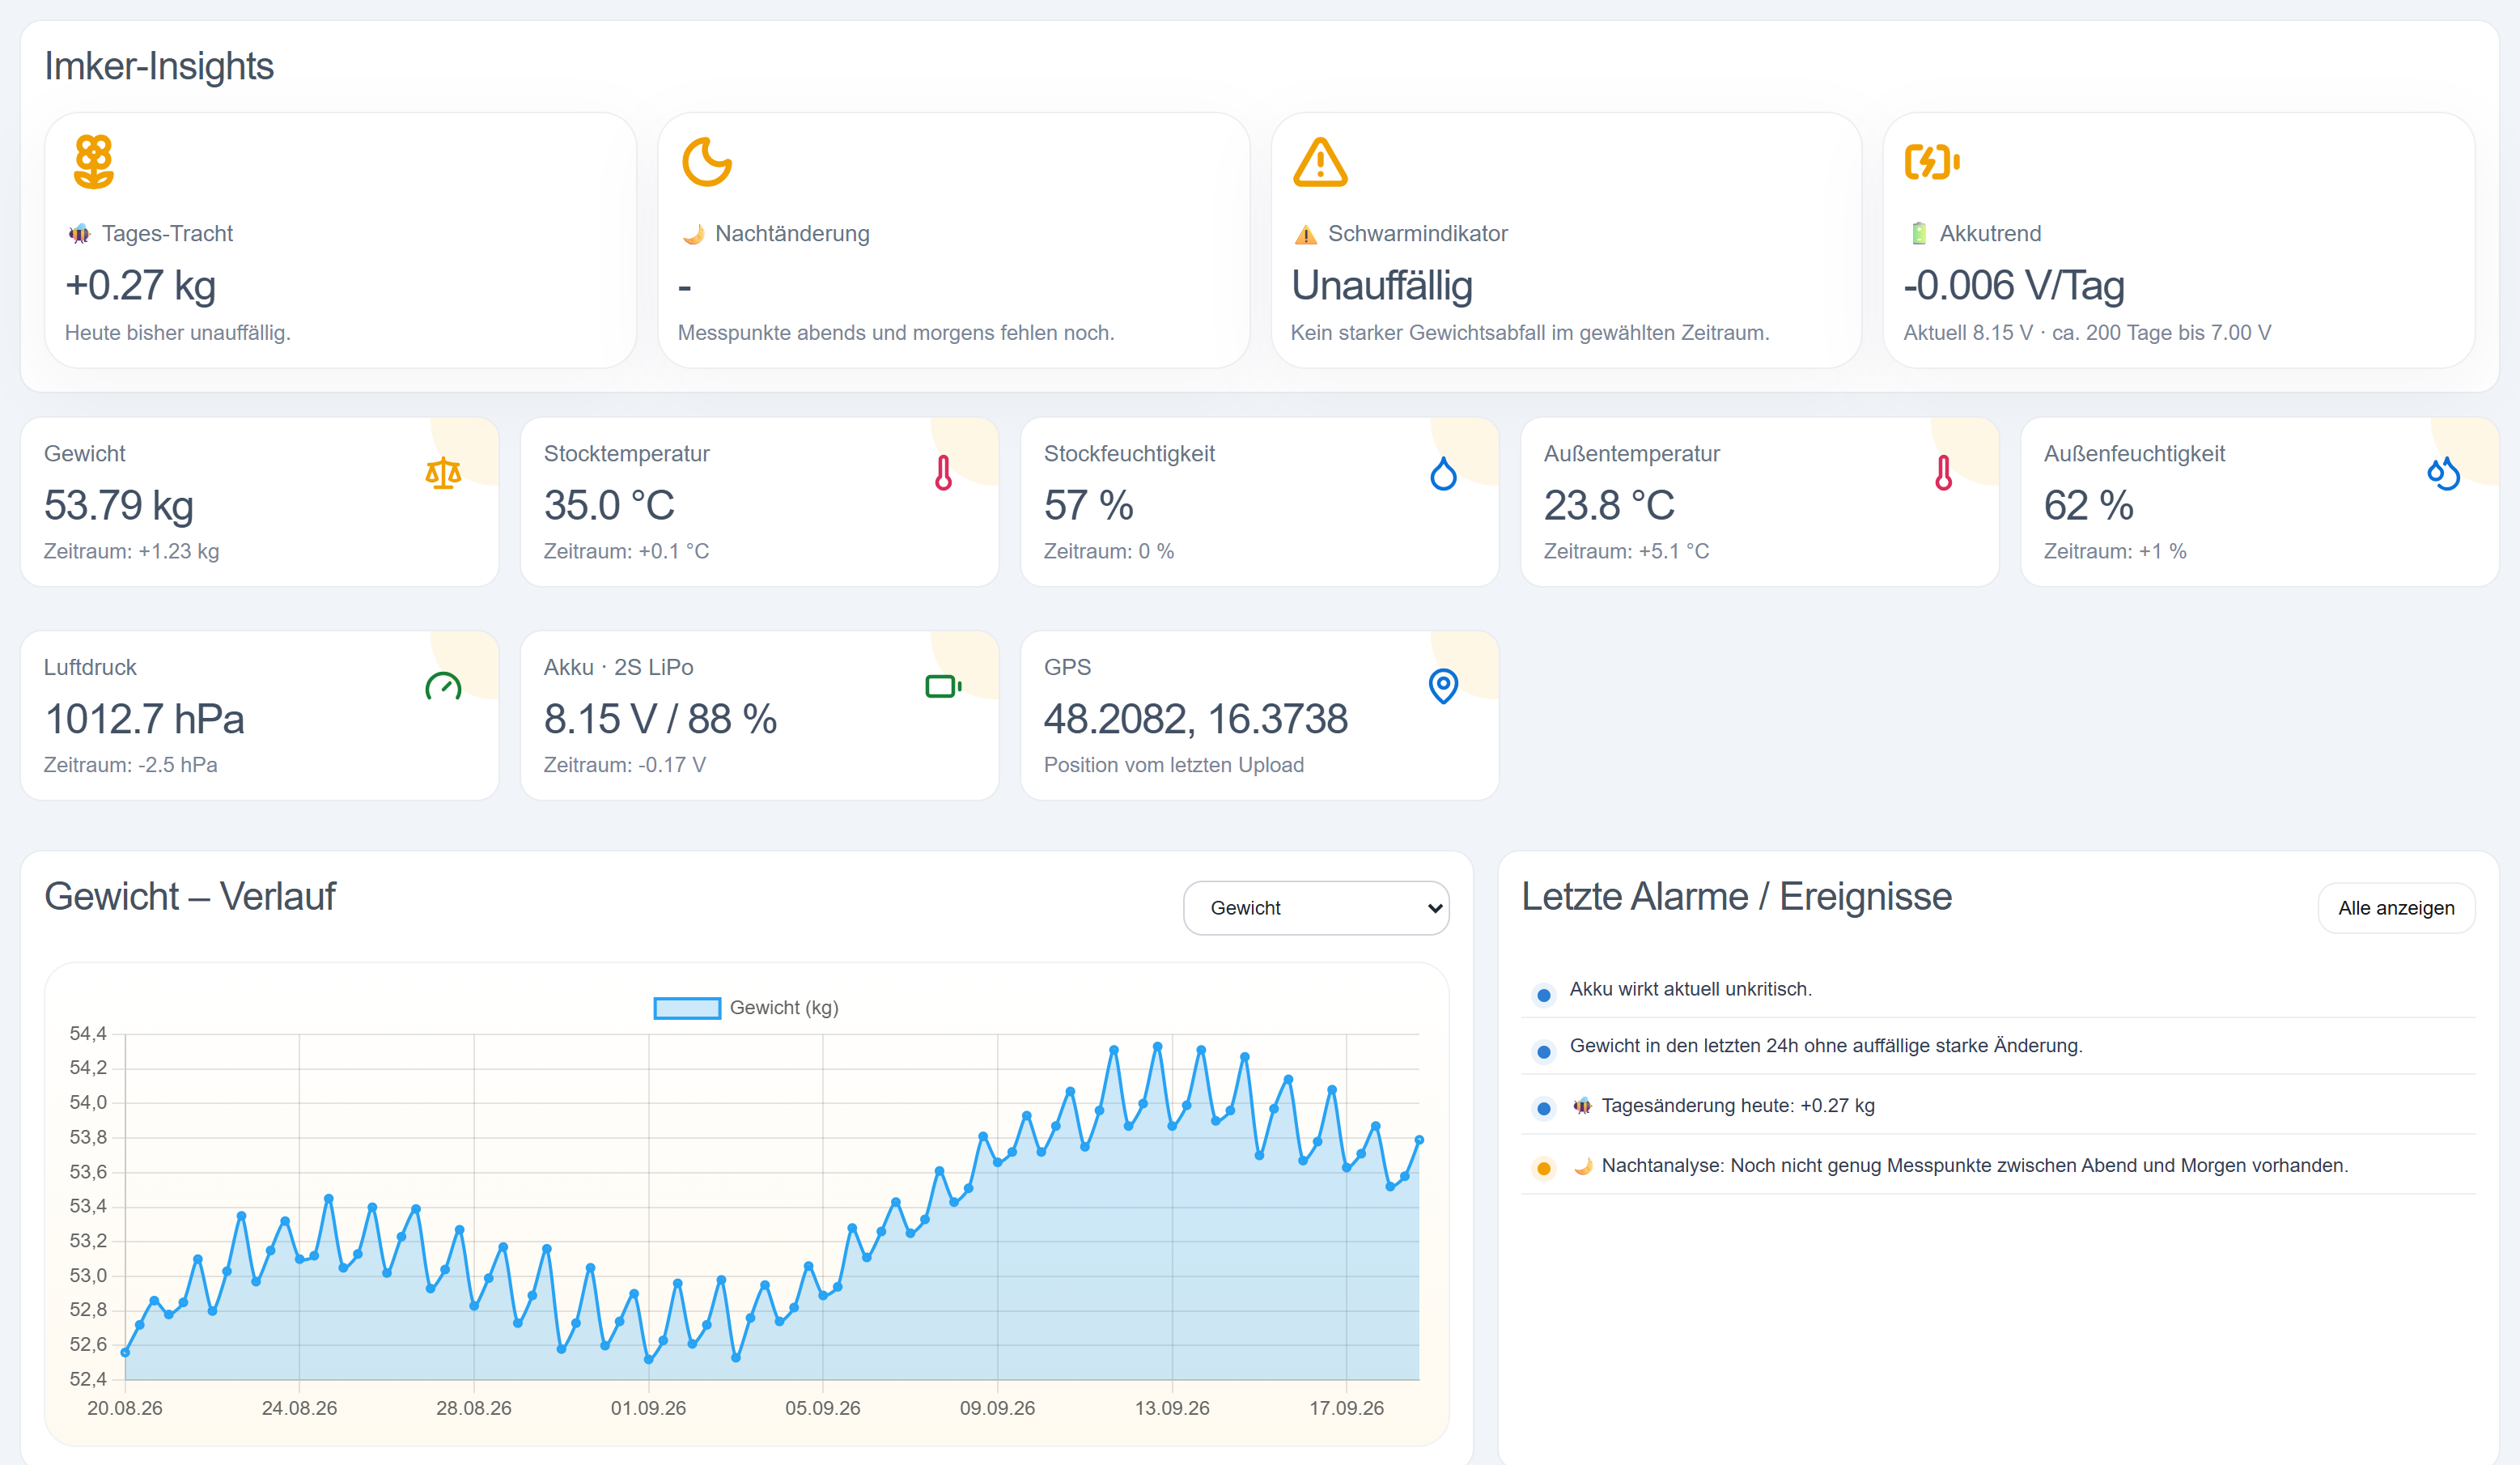Image resolution: width=2520 pixels, height=1465 pixels.
Task: Click the last data point of the weight chart
Action: tap(1419, 1140)
